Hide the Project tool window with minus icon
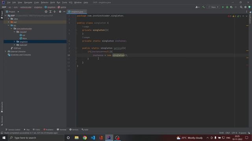 pos(64,12)
